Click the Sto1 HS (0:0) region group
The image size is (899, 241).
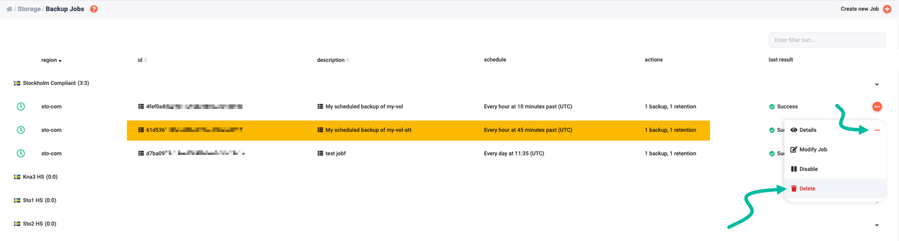39,201
